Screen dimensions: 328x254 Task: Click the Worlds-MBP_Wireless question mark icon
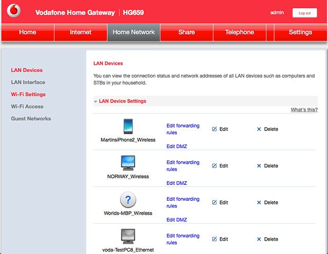(x=128, y=200)
